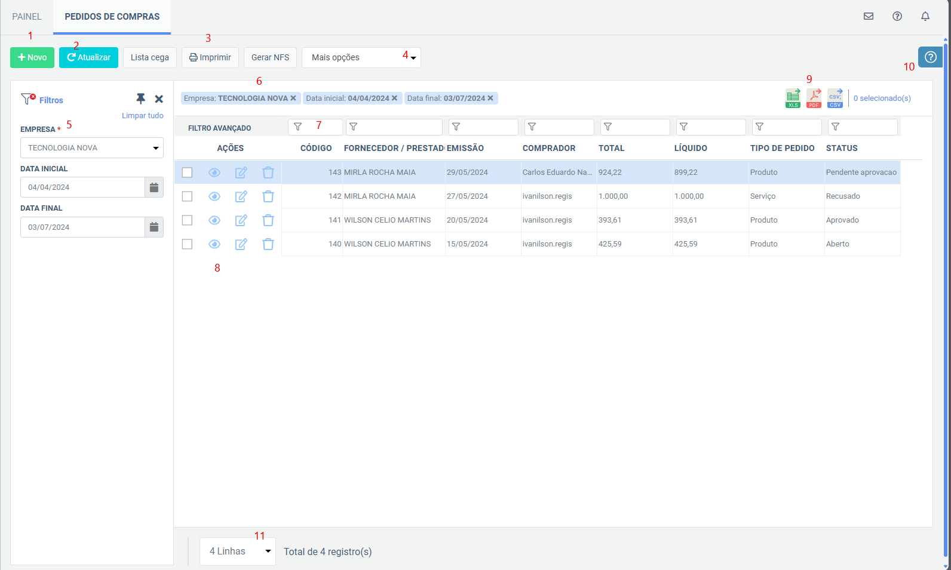Viewport: 951px width, 570px height.
Task: Check the box for order 142
Action: coord(187,196)
